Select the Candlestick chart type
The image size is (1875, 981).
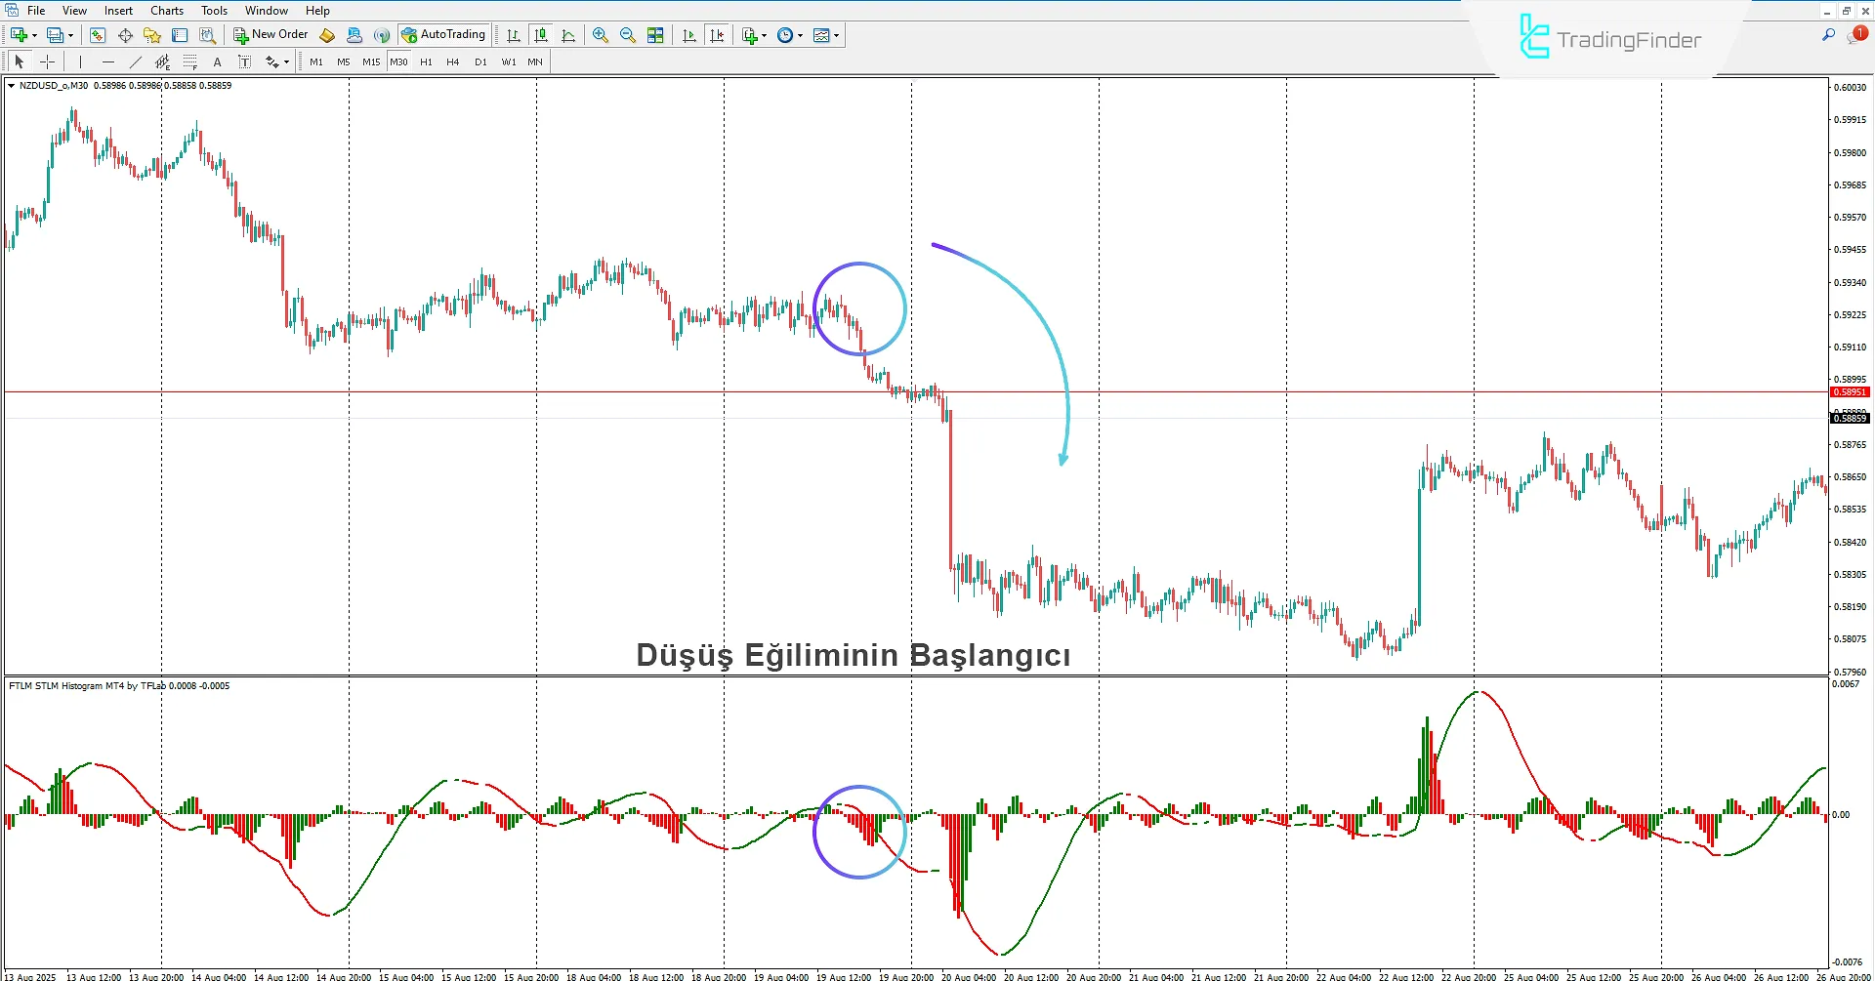(541, 35)
